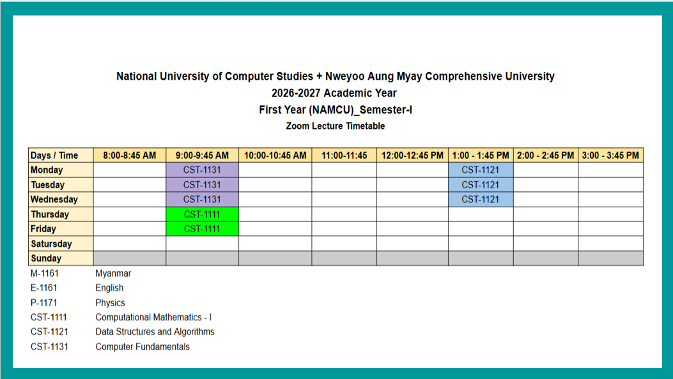Click the Zoom Lecture Timetable heading
The image size is (673, 379).
pos(335,126)
